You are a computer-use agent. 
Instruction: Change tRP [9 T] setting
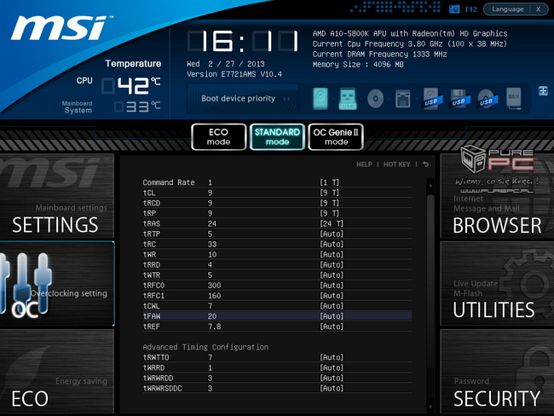329,213
